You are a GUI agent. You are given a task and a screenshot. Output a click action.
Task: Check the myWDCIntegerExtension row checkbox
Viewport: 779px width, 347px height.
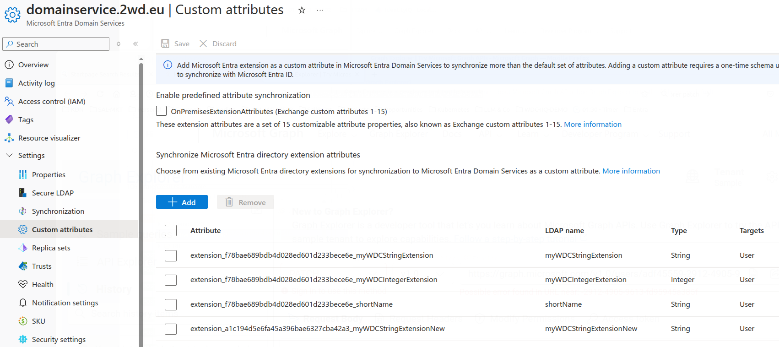click(x=171, y=280)
